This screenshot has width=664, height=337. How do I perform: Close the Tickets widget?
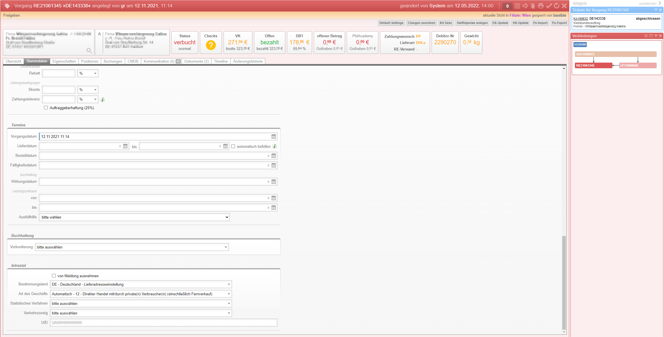(660, 10)
